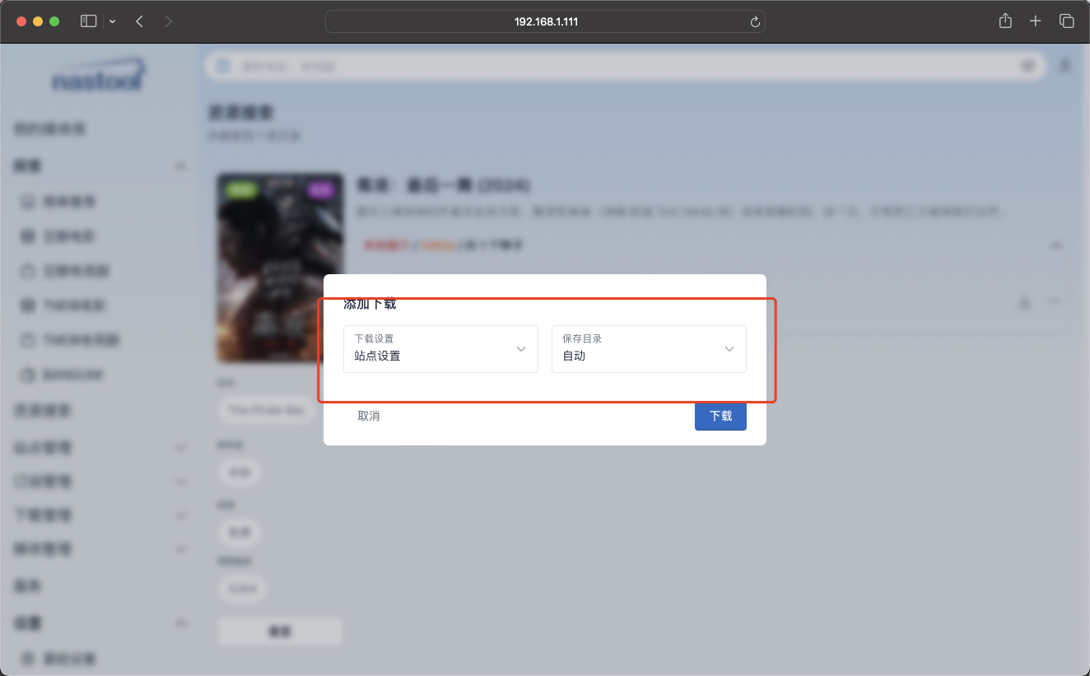Open the 保存目录 dropdown
The width and height of the screenshot is (1090, 676).
coord(649,349)
